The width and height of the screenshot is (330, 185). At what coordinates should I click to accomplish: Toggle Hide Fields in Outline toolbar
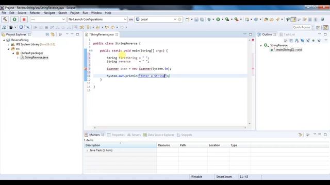(302, 41)
